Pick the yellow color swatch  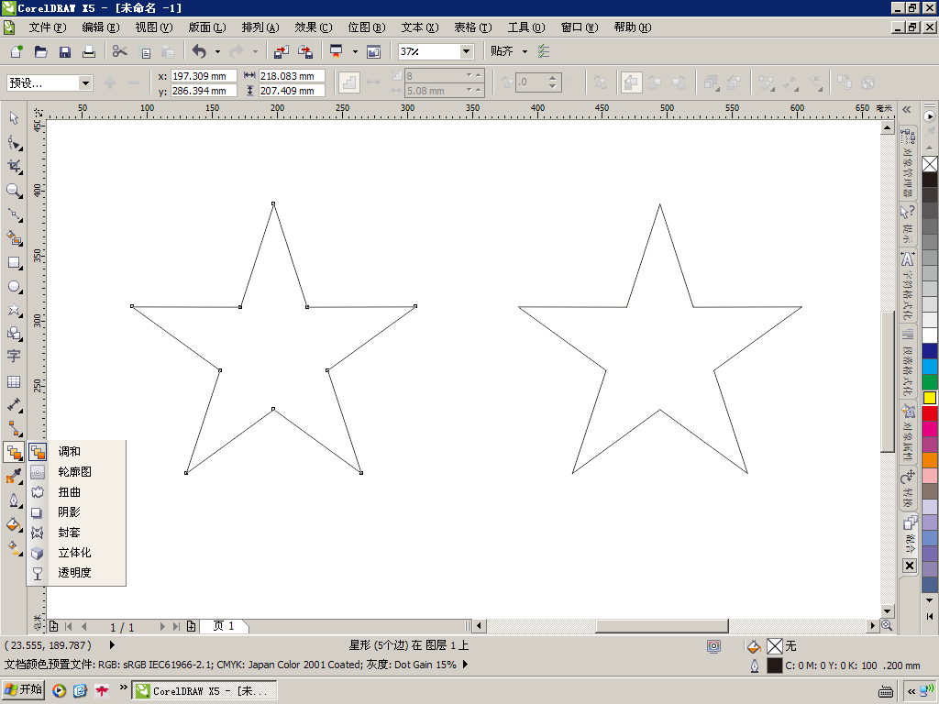930,398
